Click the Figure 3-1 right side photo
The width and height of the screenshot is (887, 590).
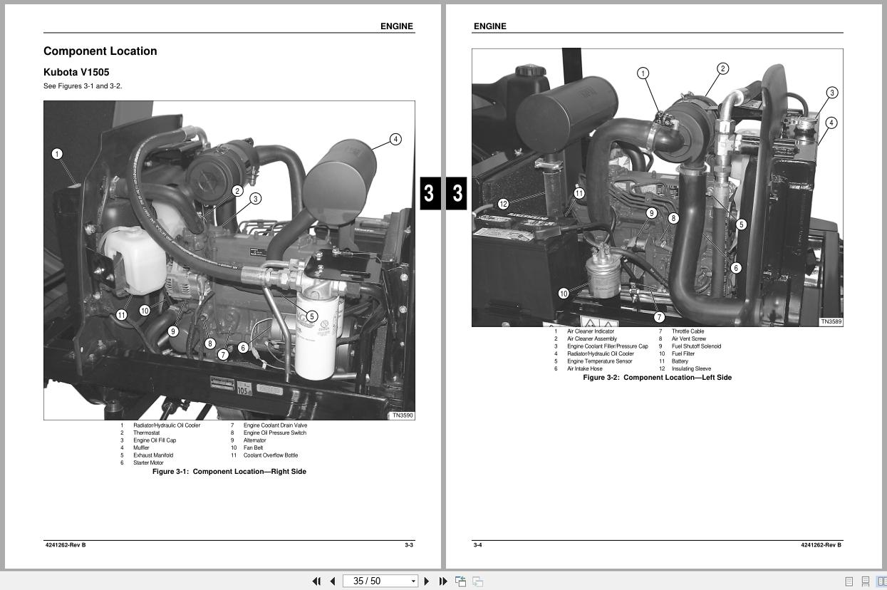click(229, 260)
